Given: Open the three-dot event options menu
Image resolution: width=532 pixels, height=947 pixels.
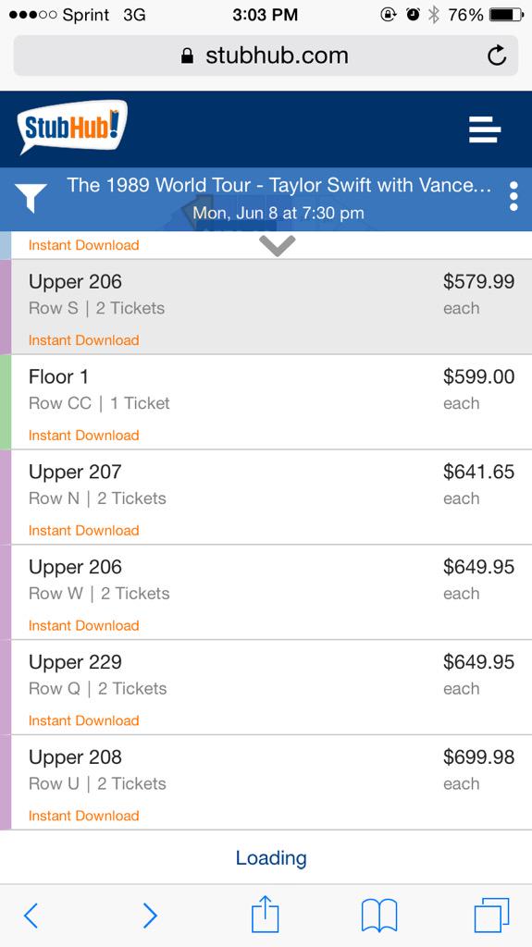Looking at the screenshot, I should 513,196.
